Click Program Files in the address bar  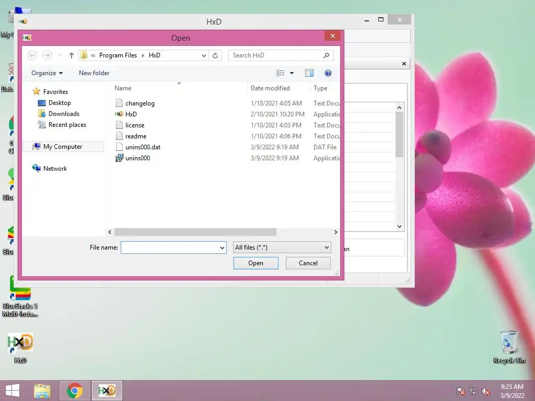point(118,55)
